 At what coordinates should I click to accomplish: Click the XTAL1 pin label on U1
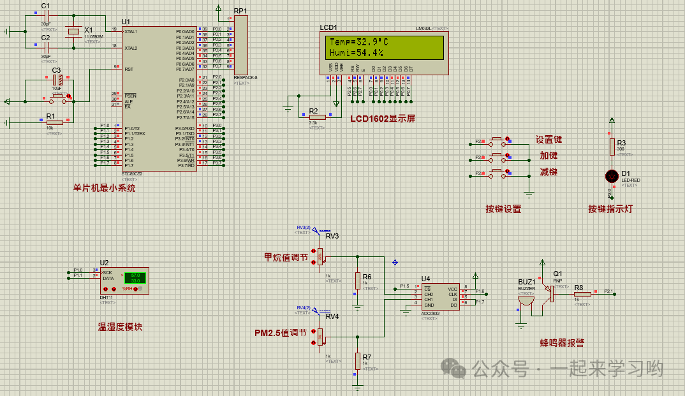(131, 32)
